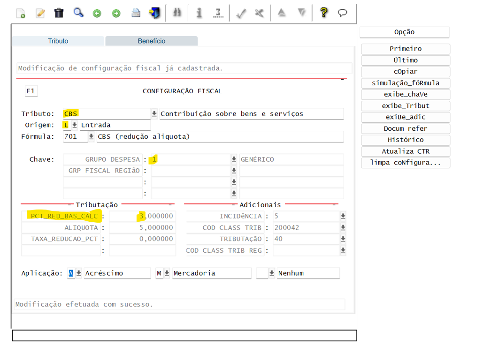Select the GRUPO DESPESA value field
This screenshot has width=483, height=345.
tap(183, 159)
